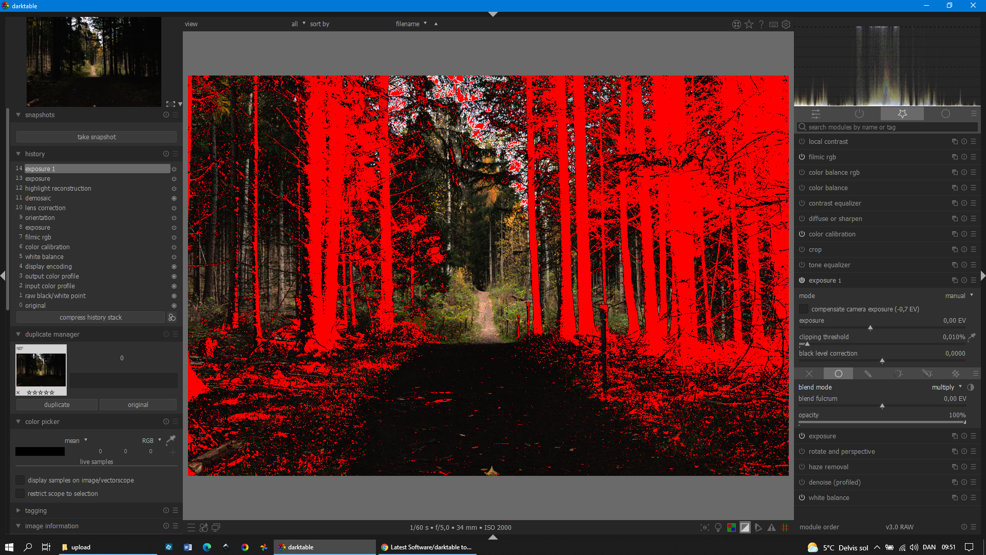Switch off the filmic rgb module
The image size is (986, 555).
[x=802, y=157]
